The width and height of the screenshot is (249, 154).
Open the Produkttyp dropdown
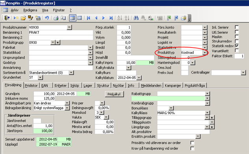tap(205, 53)
